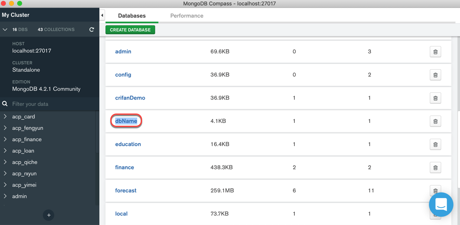Click the My Cluster header
This screenshot has height=225, width=460.
tap(15, 15)
